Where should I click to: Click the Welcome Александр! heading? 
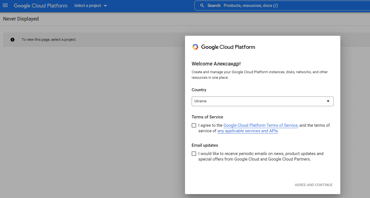216,64
